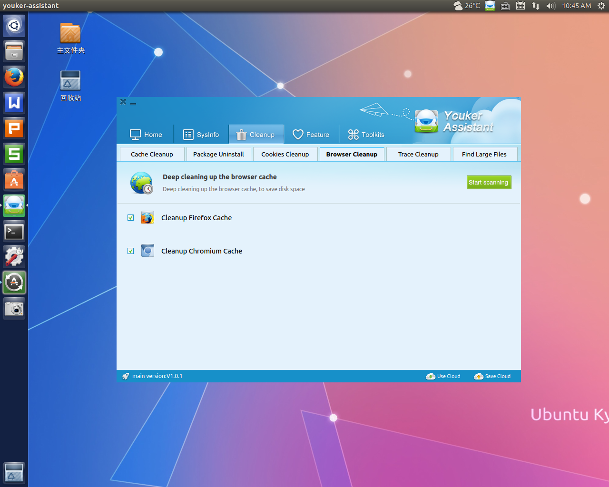This screenshot has width=609, height=487.
Task: Switch to the SysInfo tab
Action: click(x=201, y=135)
